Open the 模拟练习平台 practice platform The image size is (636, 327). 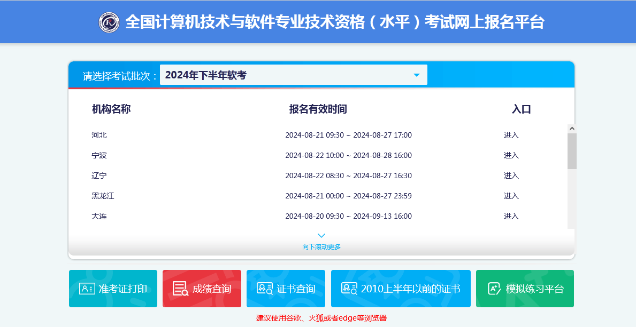point(525,289)
